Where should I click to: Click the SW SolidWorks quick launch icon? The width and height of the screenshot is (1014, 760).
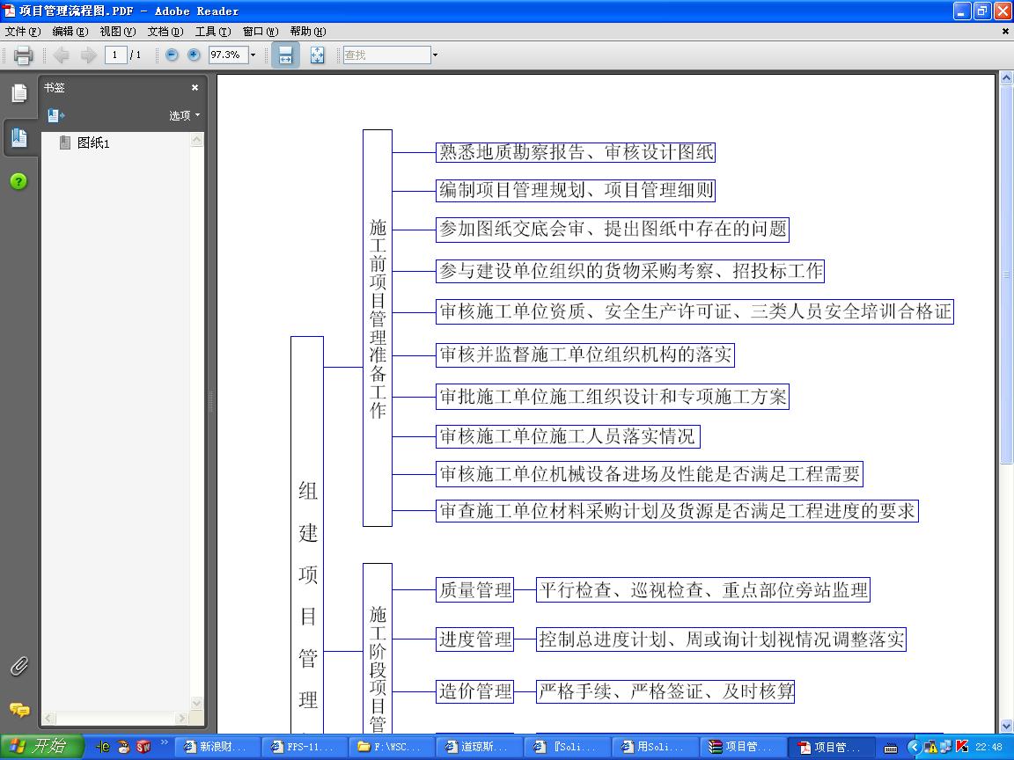coord(143,747)
